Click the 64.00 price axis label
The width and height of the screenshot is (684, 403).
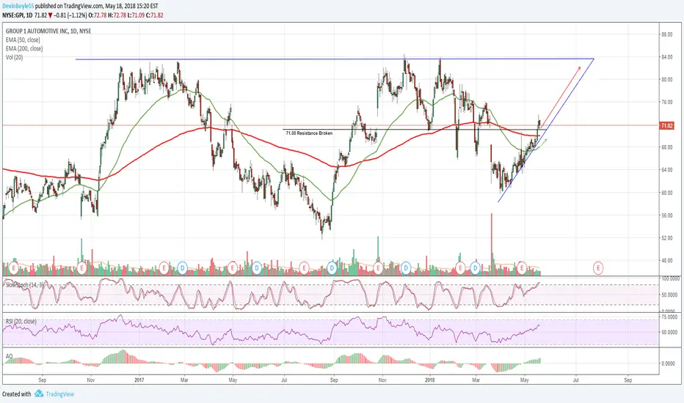666,170
